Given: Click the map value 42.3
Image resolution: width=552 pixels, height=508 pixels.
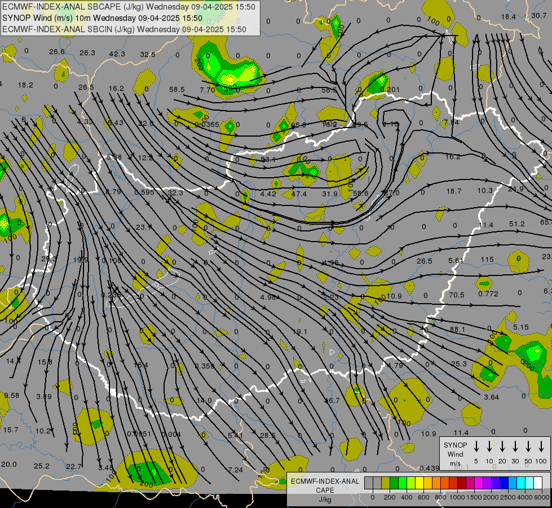Looking at the screenshot, I should [117, 54].
